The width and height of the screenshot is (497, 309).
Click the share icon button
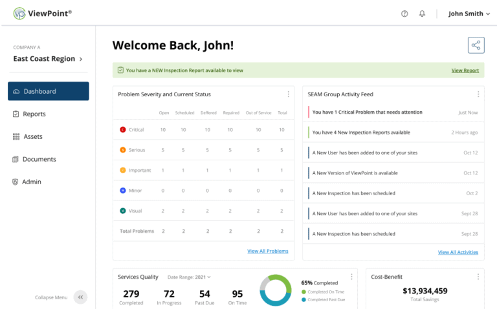(476, 45)
